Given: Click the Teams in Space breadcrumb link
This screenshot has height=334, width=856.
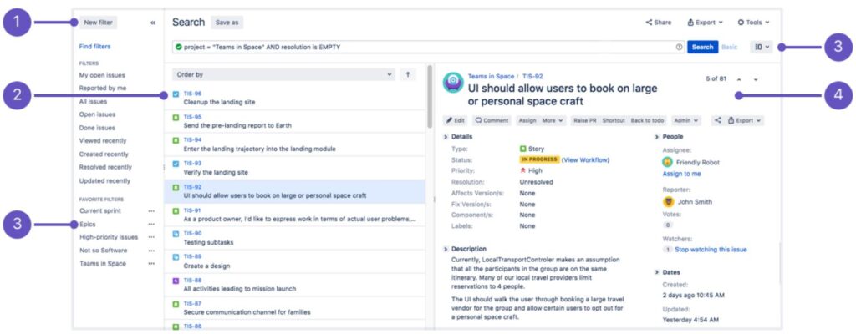Looking at the screenshot, I should pos(491,77).
